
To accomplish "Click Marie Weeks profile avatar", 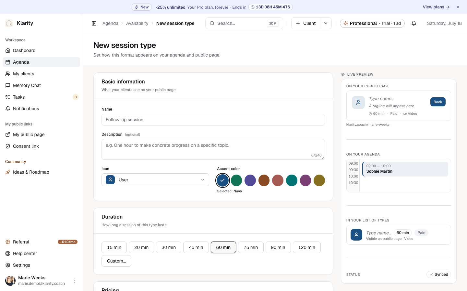I will point(10,281).
